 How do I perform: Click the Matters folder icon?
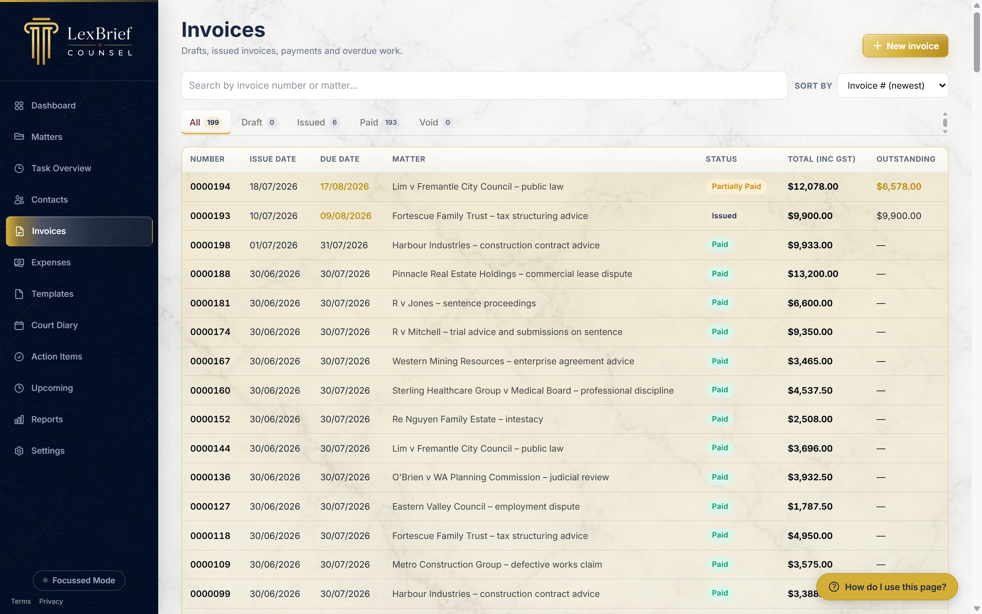coord(19,137)
